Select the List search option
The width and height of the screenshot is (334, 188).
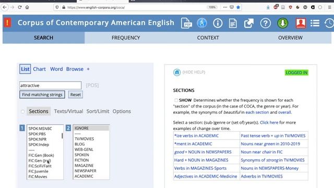[25, 69]
